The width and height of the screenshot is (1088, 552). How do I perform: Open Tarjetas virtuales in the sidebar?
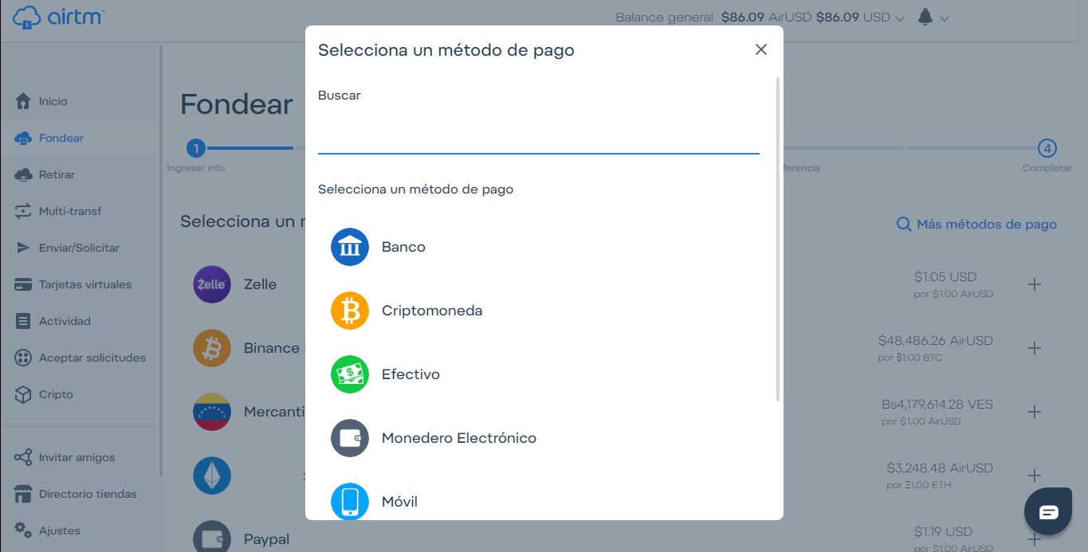[x=79, y=284]
